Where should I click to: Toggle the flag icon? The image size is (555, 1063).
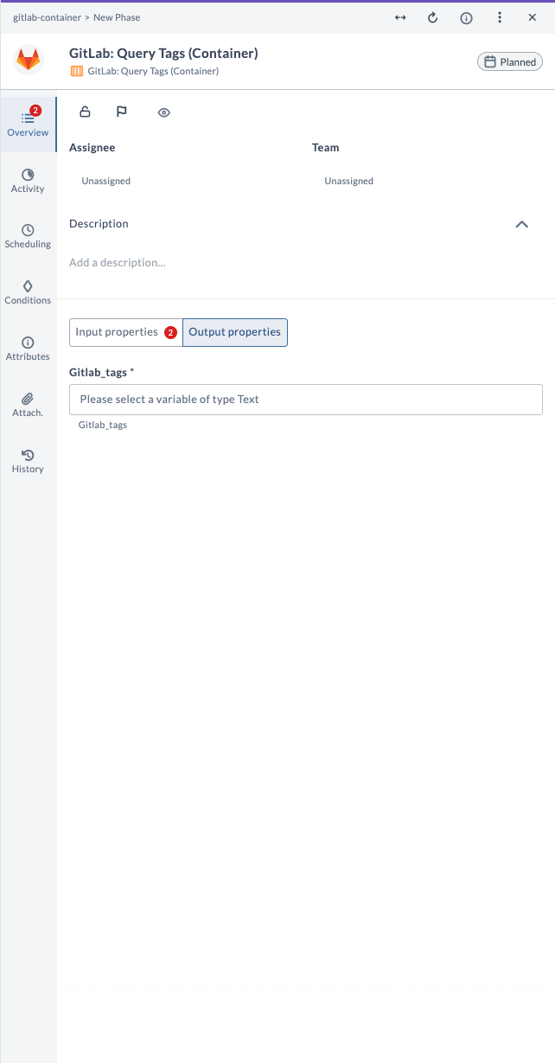click(x=122, y=112)
